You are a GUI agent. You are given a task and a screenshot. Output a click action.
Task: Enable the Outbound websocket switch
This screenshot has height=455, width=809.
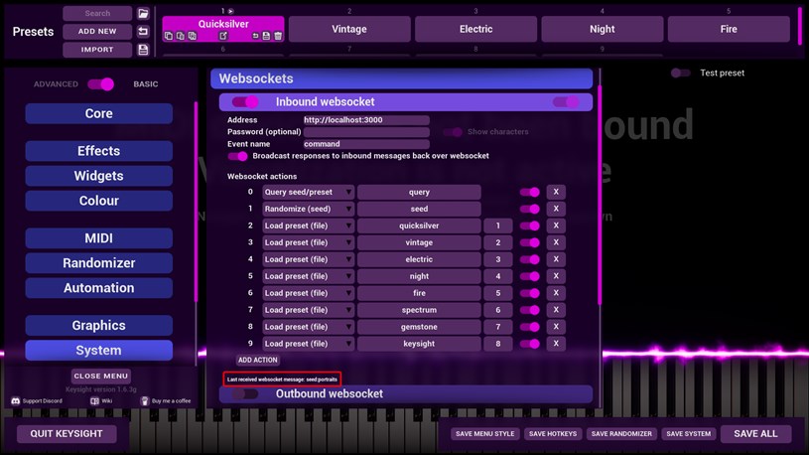(x=245, y=394)
